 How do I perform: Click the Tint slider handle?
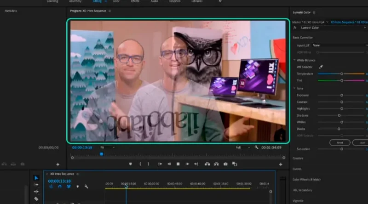342,81
